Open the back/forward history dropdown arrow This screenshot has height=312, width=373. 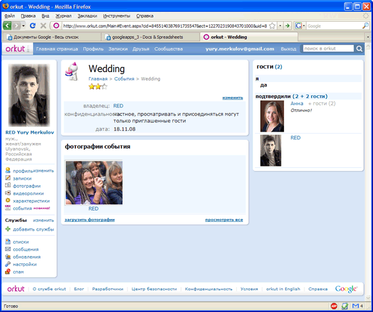(24, 25)
